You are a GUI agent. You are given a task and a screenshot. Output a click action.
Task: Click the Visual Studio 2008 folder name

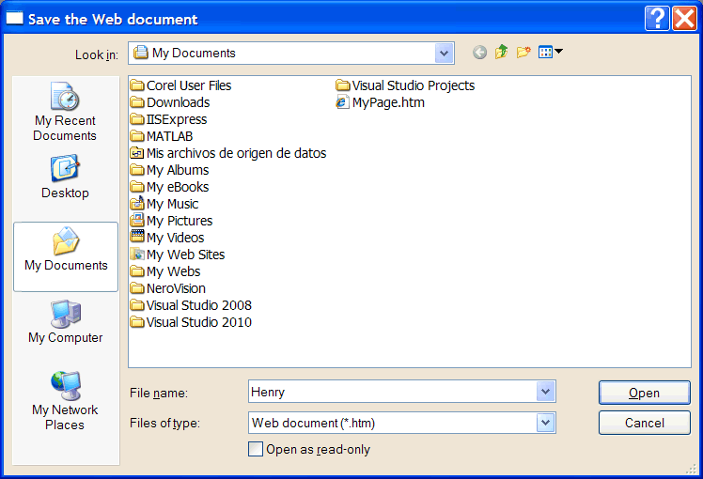(x=199, y=305)
